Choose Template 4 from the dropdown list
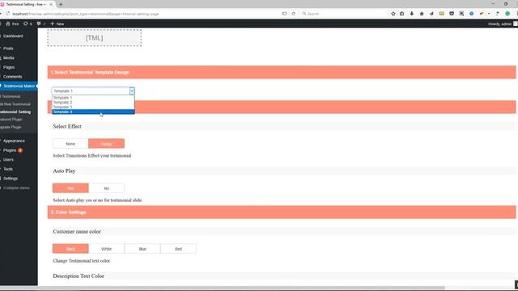The image size is (518, 291). (x=93, y=112)
